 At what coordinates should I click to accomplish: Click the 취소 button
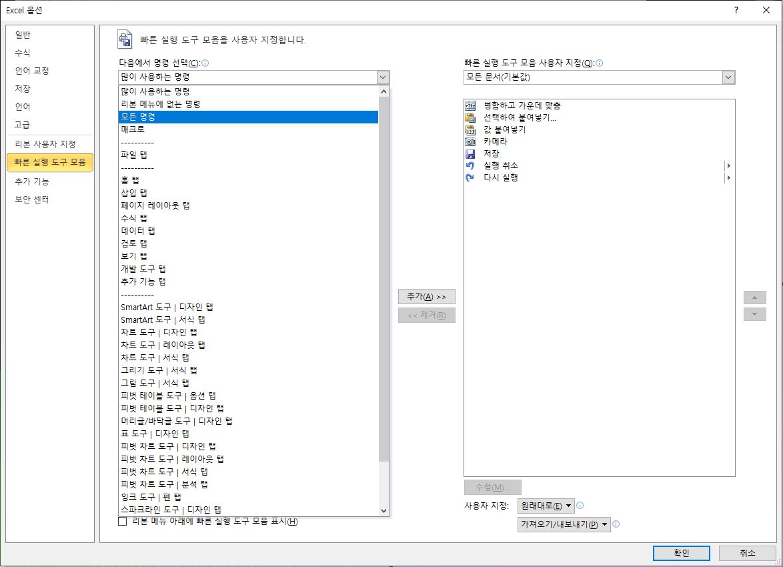747,553
